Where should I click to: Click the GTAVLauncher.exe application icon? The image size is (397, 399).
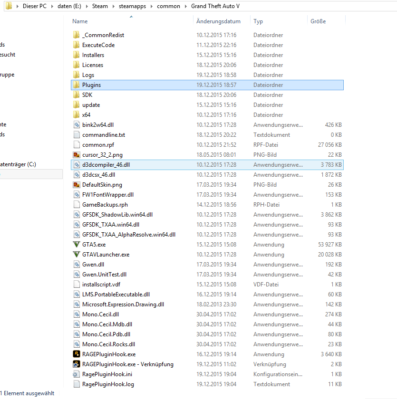pos(77,254)
